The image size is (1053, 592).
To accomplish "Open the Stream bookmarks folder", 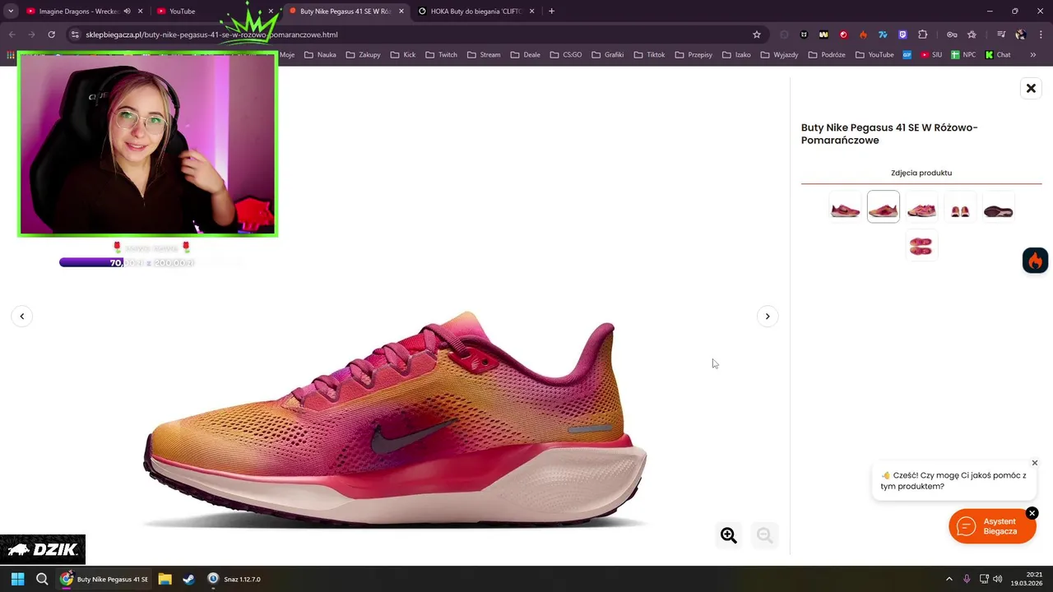I will coord(484,55).
